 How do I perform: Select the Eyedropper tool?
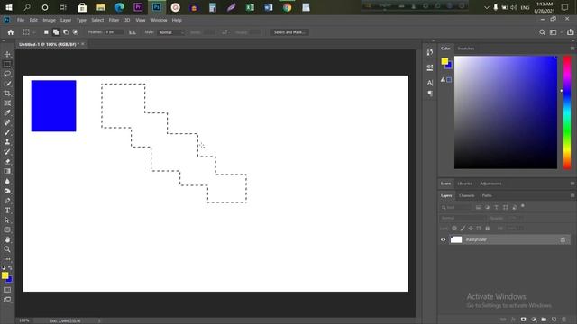tap(7, 112)
